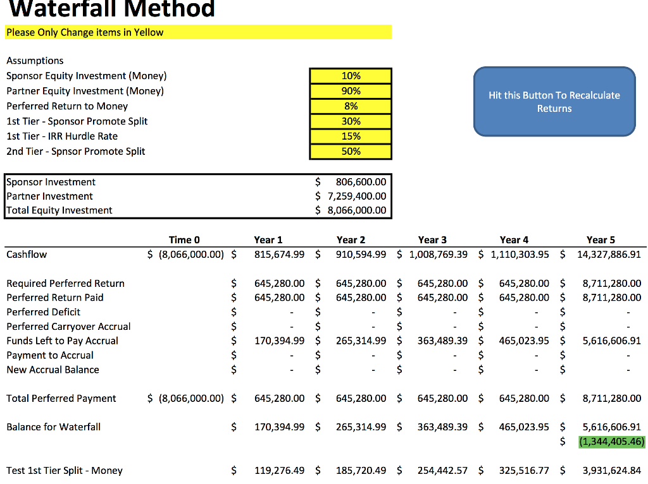Select the Preferred Return 8% yellow cell
The width and height of the screenshot is (648, 484).
pos(351,106)
